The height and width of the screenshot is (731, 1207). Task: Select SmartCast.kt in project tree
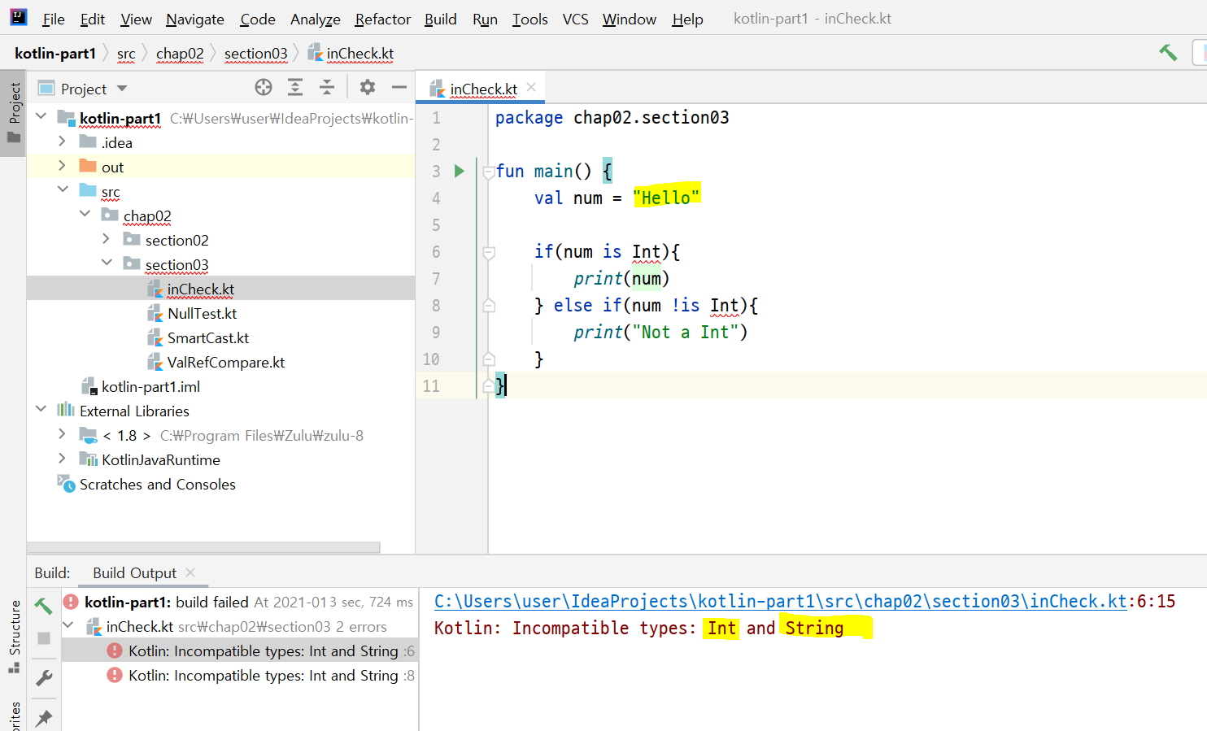208,337
